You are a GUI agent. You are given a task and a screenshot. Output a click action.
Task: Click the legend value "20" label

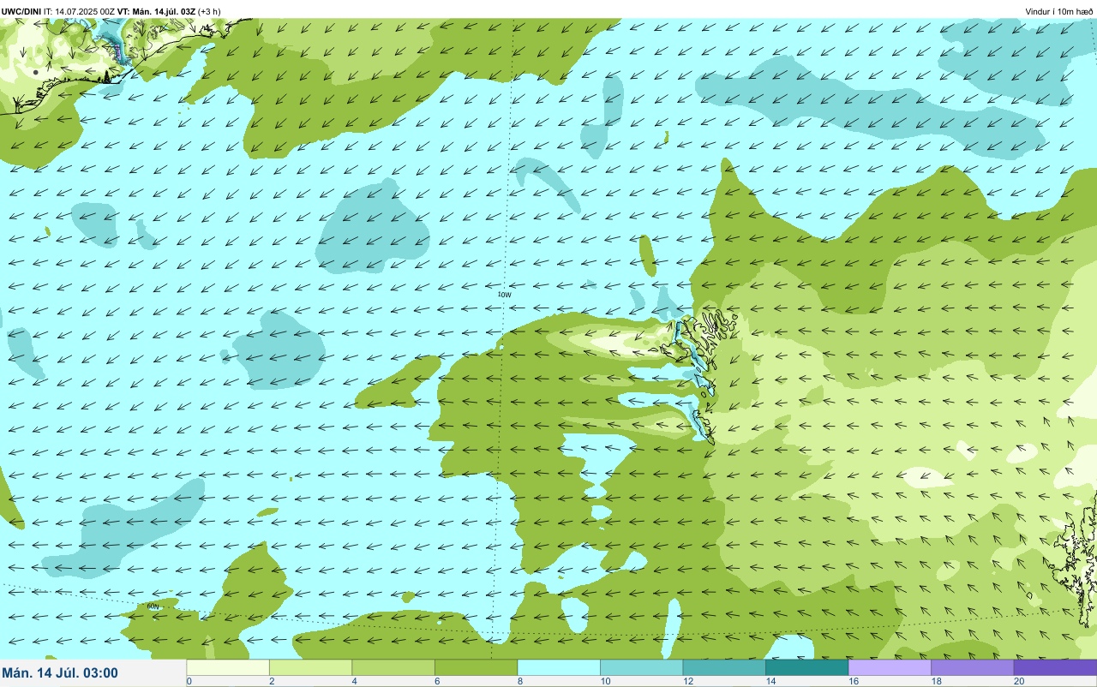pos(1017,681)
